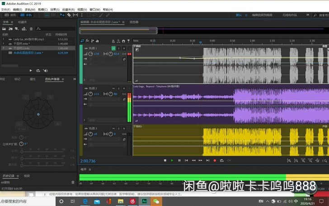This screenshot has height=206, width=329.
Task: Show hidden panel tabs with double chevron
Action: 75,79
